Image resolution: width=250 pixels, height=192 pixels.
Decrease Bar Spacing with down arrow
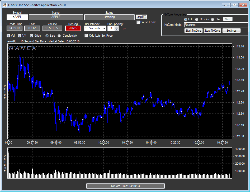pyautogui.click(x=117, y=29)
